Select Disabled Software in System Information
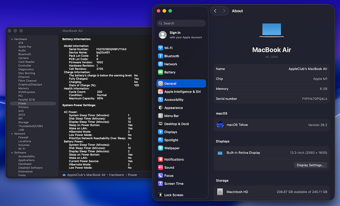340x206 pixels. 30,168
